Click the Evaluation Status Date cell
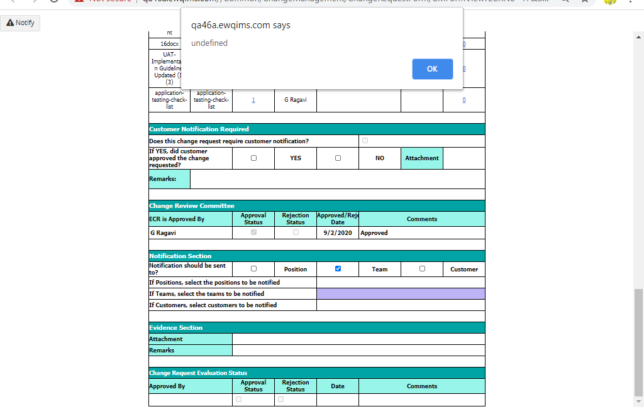Screen dimensions: 644x414 (x=338, y=400)
